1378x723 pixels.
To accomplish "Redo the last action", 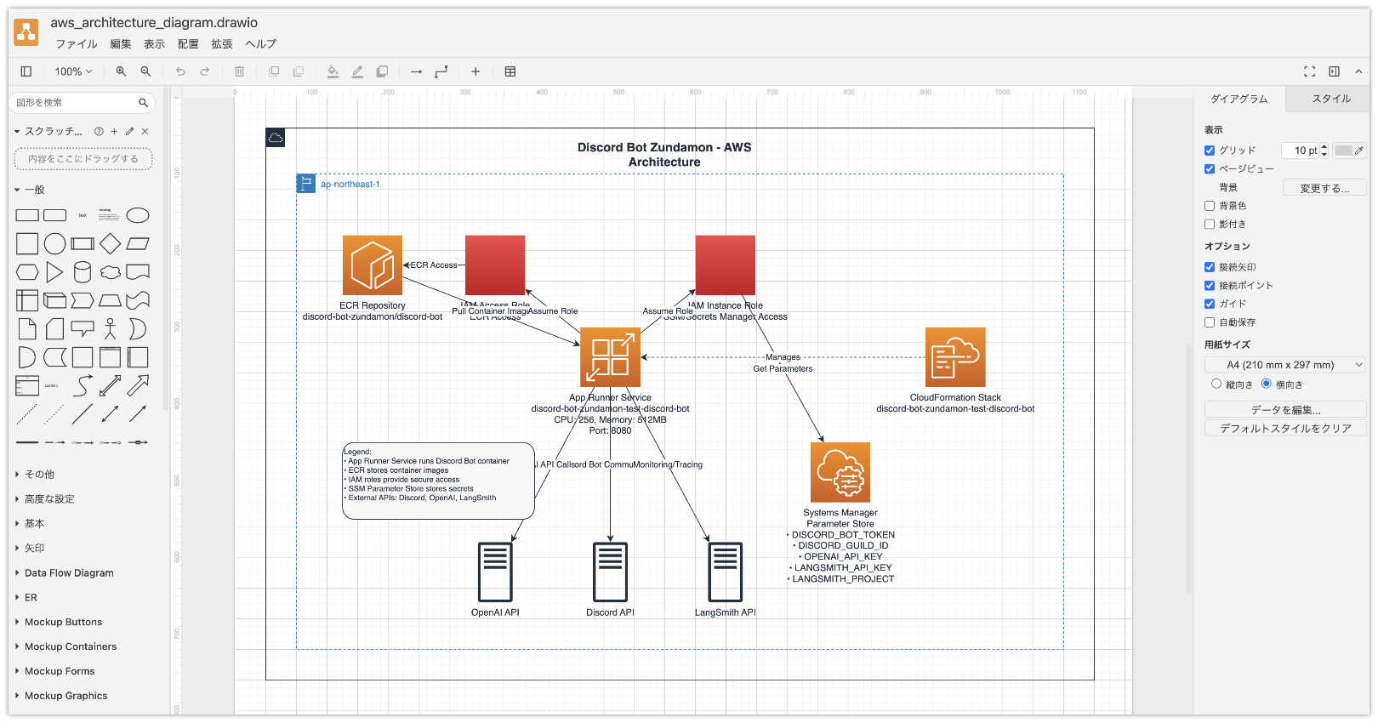I will click(x=205, y=71).
